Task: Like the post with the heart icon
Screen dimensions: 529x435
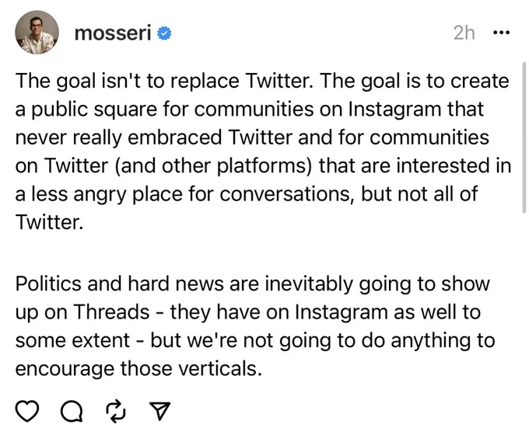Action: (27, 411)
